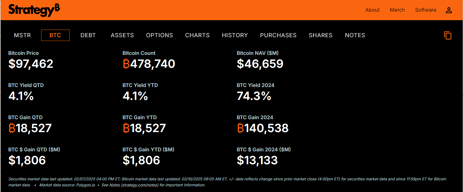The image size is (463, 192).
Task: Open the user account icon
Action: click(449, 10)
